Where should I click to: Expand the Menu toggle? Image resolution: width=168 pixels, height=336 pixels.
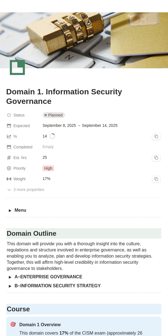pos(10,211)
